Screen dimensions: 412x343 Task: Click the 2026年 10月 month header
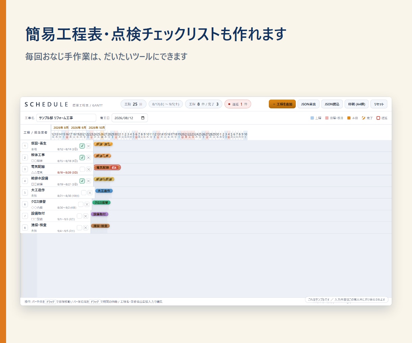[x=97, y=128]
